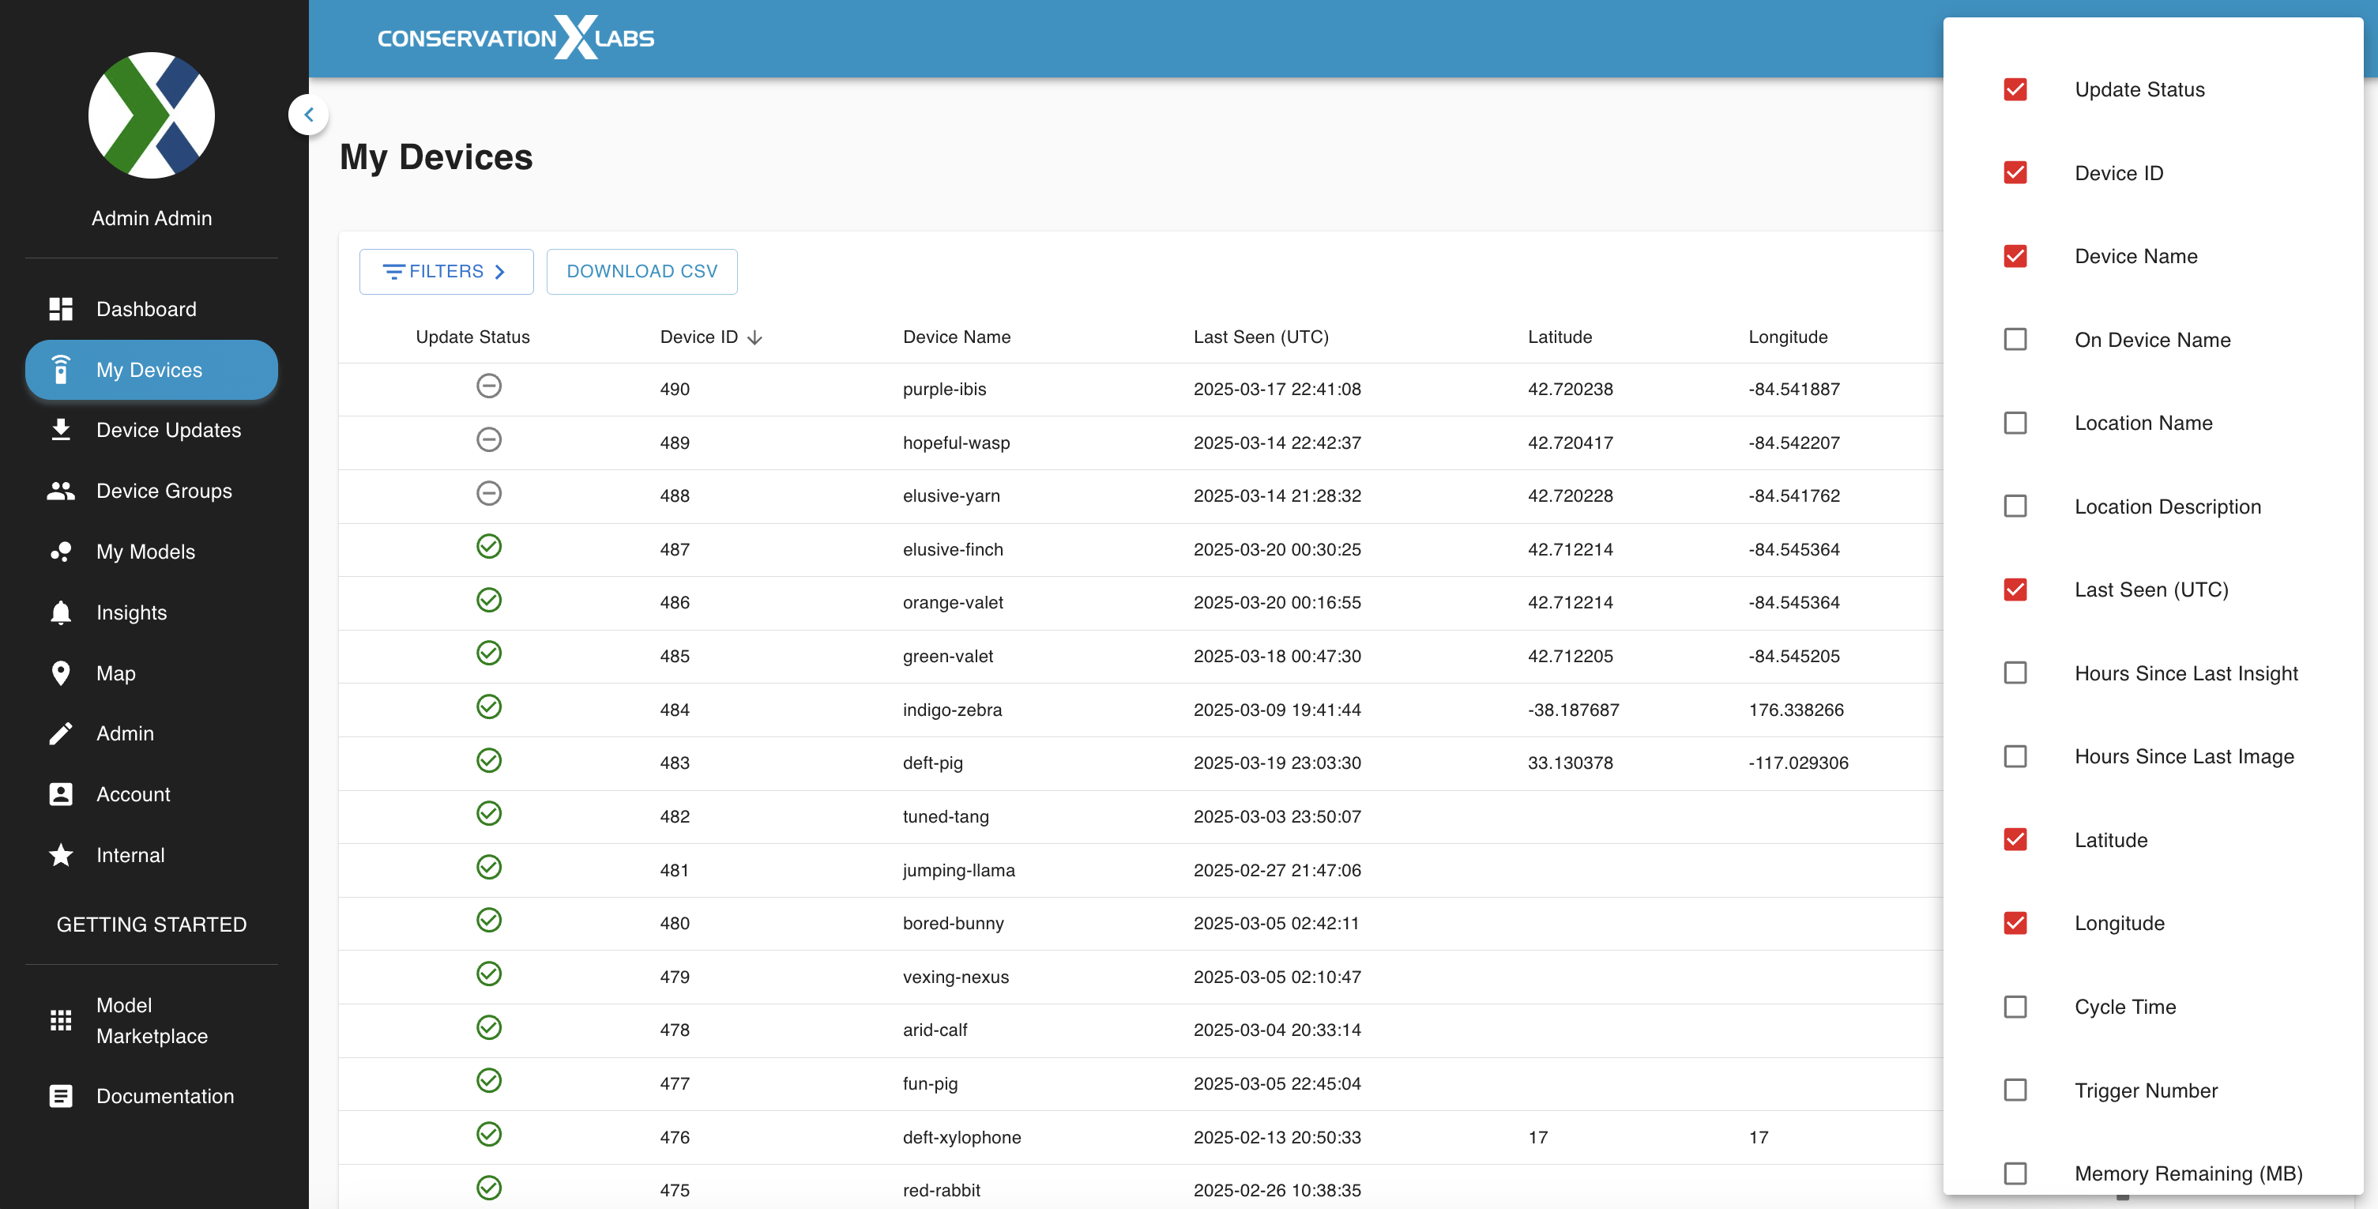Click the Dashboard grid icon in sidebar
Screen dimensions: 2378x1209
61,310
